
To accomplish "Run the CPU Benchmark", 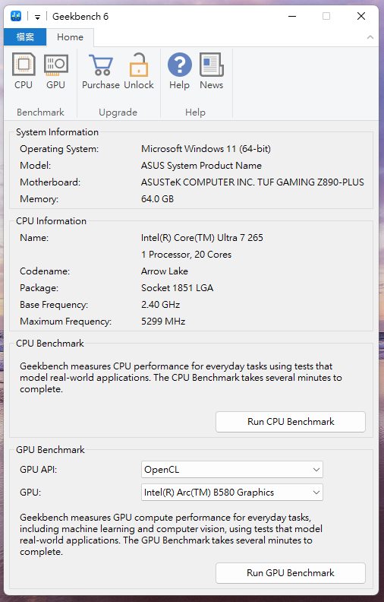I will [x=291, y=422].
